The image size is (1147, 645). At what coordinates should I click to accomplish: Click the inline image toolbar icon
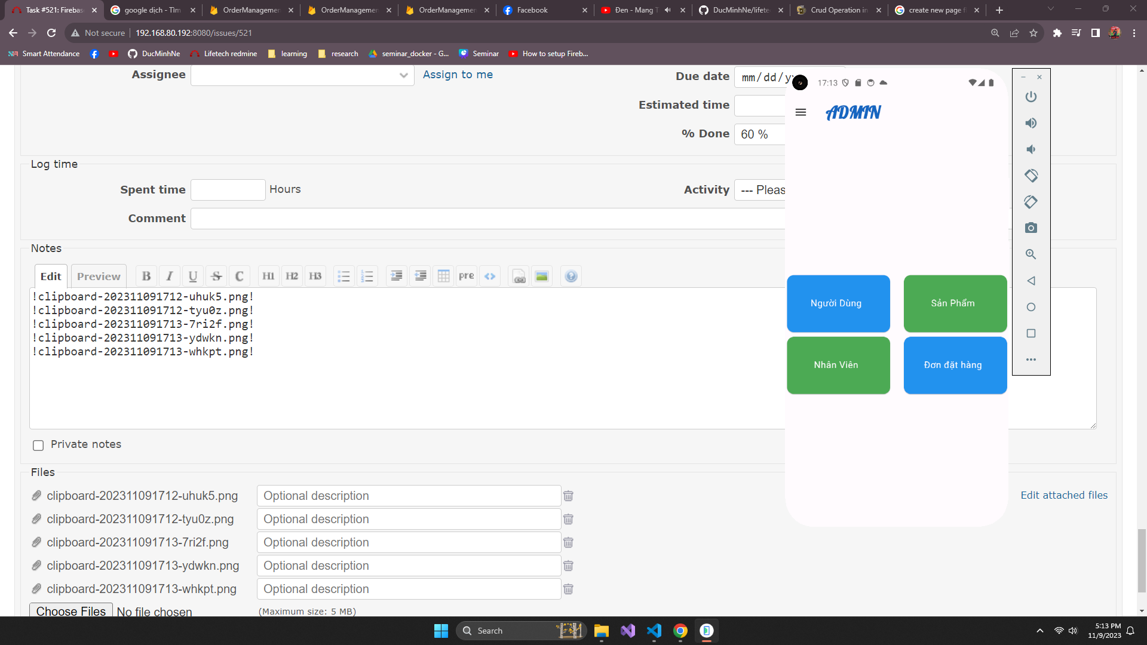pyautogui.click(x=542, y=276)
